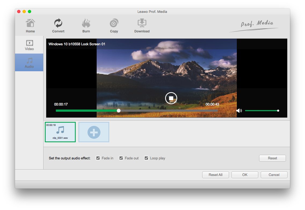Select the Audio sidebar tab
Screen dimensions: 305x210
pyautogui.click(x=29, y=63)
